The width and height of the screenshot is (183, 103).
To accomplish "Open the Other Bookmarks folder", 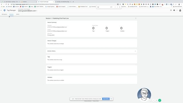I will (x=178, y=7).
